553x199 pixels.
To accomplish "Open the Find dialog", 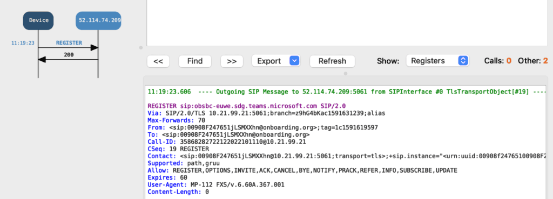I will pos(195,61).
